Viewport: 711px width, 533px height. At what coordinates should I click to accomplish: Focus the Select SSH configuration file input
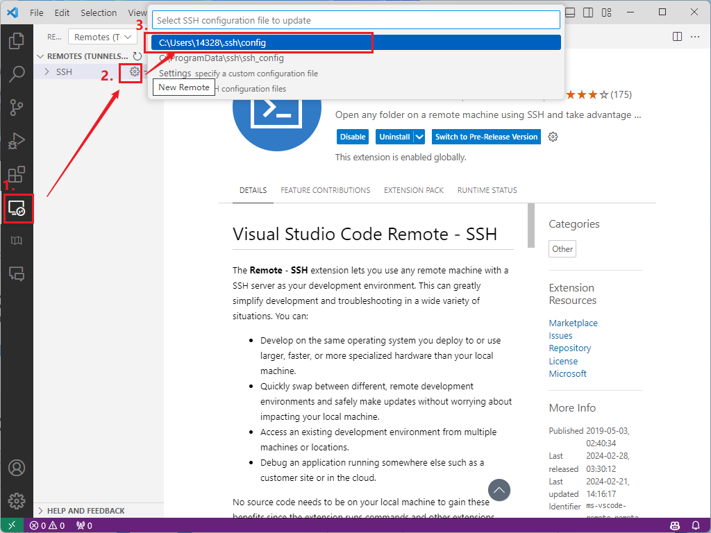coord(356,20)
